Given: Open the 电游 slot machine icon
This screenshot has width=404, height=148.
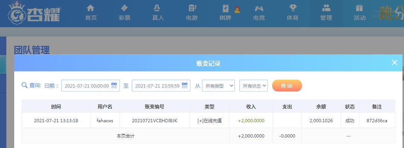Looking at the screenshot, I should pyautogui.click(x=192, y=8).
